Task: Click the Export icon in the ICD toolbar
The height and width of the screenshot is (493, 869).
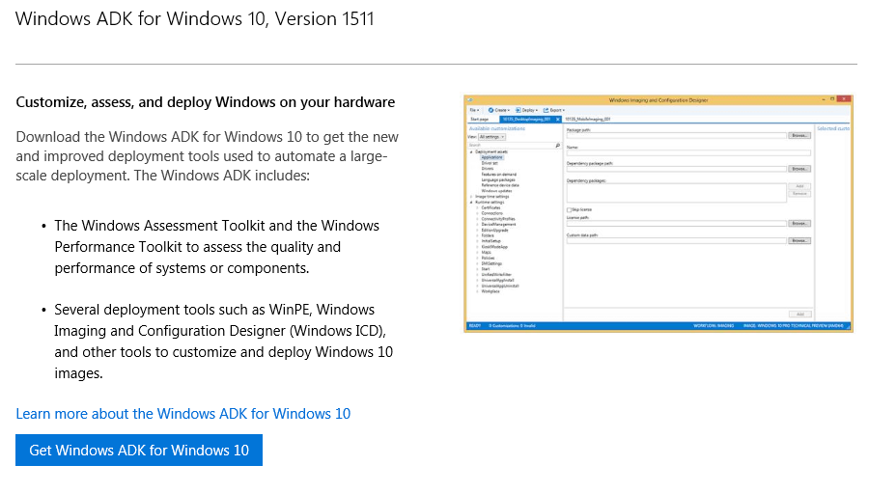Action: [546, 110]
